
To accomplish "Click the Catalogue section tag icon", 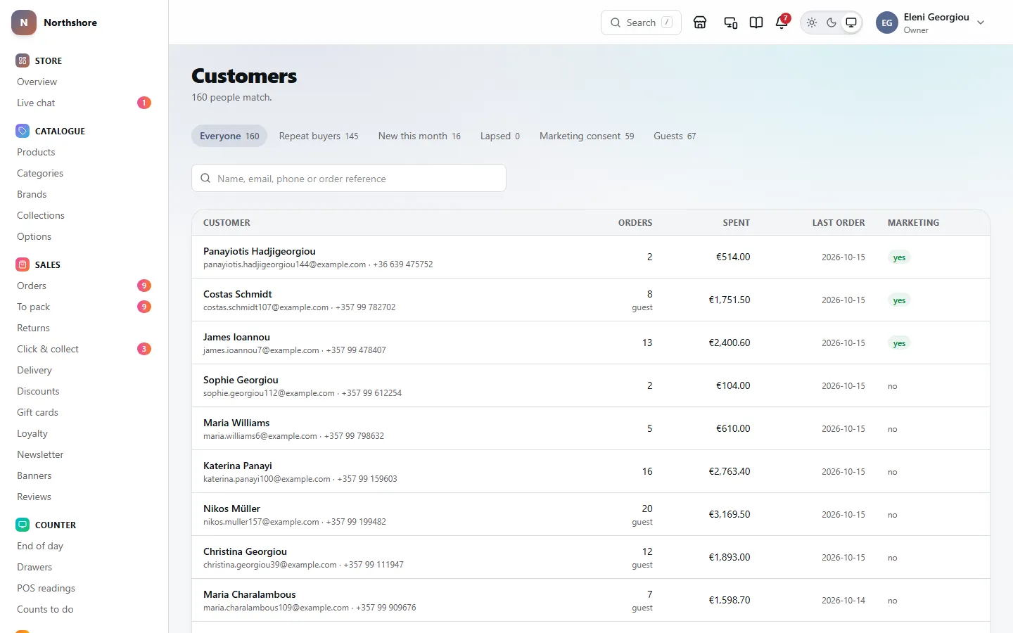I will (x=23, y=131).
